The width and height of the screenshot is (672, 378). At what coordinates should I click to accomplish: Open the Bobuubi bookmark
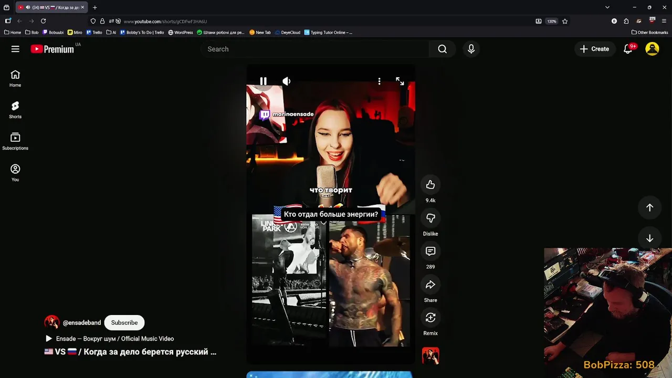click(53, 33)
